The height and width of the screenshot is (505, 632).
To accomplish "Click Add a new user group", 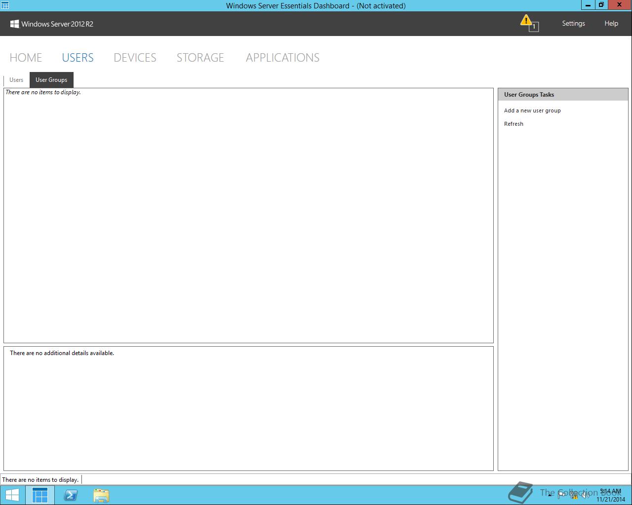I will coord(532,110).
